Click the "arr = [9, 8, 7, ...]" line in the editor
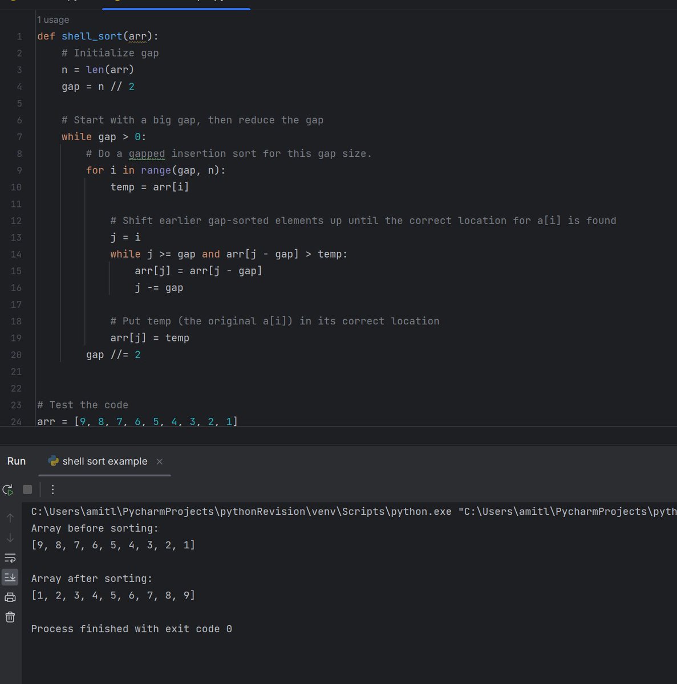 pos(137,422)
